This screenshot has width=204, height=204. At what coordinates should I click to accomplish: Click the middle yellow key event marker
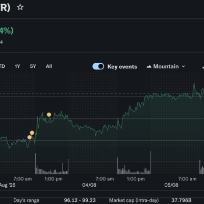point(32,133)
